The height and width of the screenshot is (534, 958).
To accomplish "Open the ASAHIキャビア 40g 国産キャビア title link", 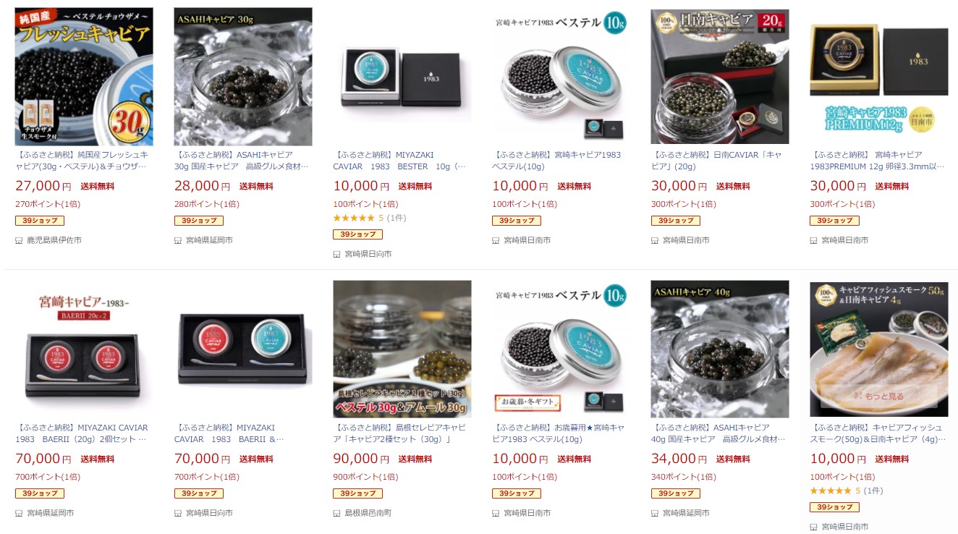I will (x=718, y=433).
